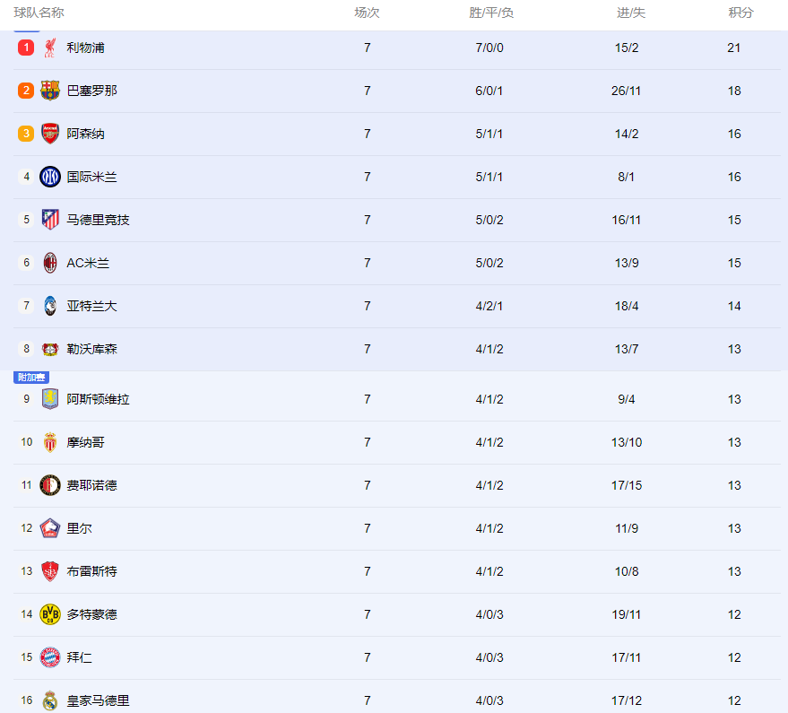Open the 利物浦 team name link
The image size is (788, 713).
tap(85, 48)
